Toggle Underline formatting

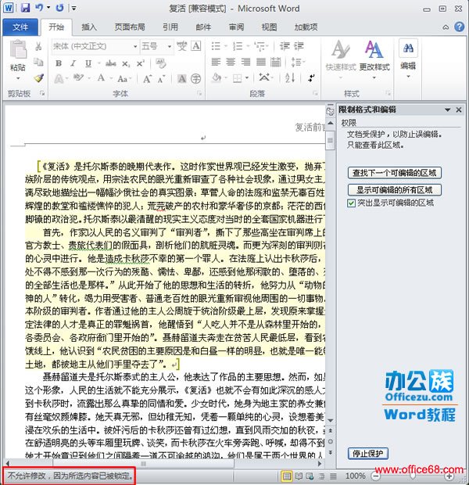coord(88,63)
